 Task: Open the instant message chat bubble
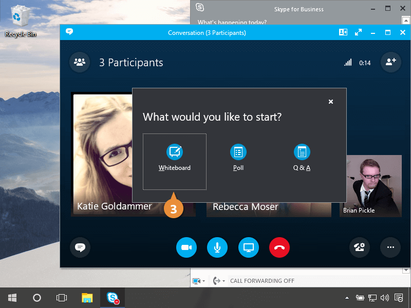pyautogui.click(x=80, y=247)
